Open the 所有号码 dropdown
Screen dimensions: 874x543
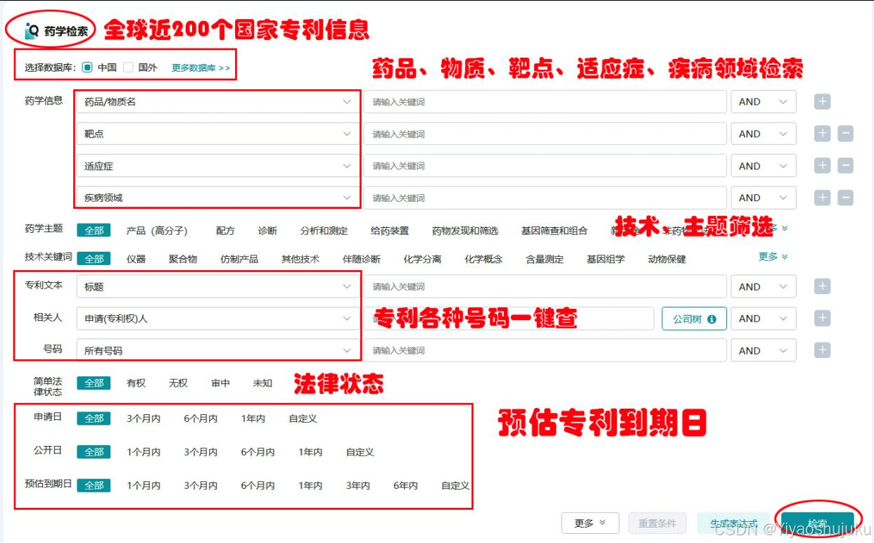click(217, 350)
